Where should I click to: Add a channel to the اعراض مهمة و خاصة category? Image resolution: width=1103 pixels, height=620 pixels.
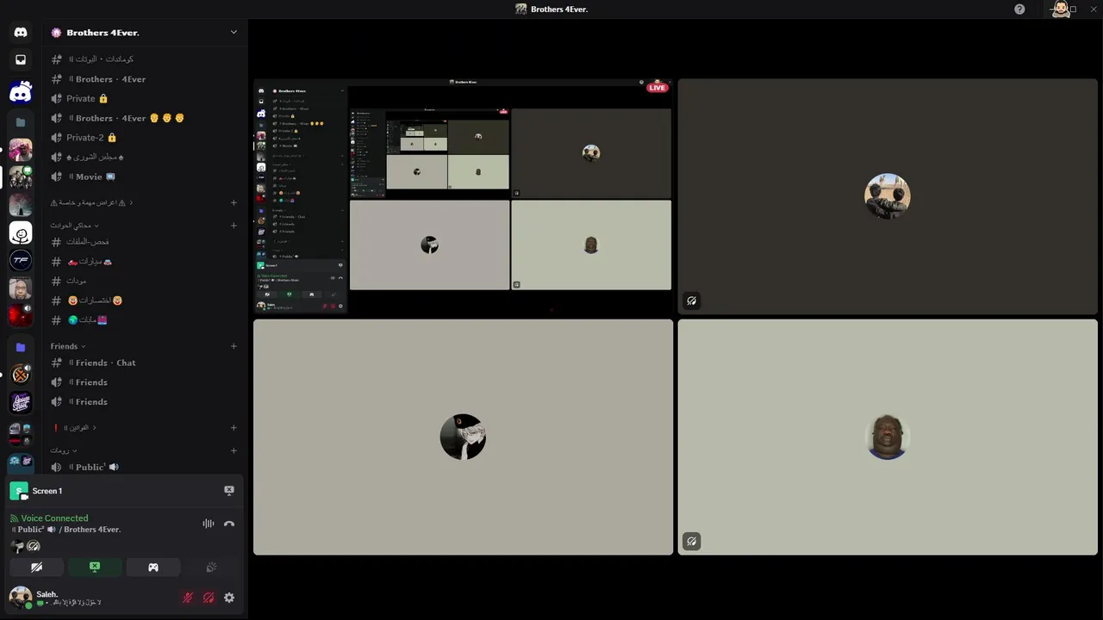point(234,202)
